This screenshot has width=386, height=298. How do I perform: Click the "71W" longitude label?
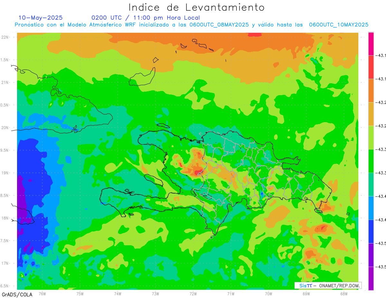(231, 293)
